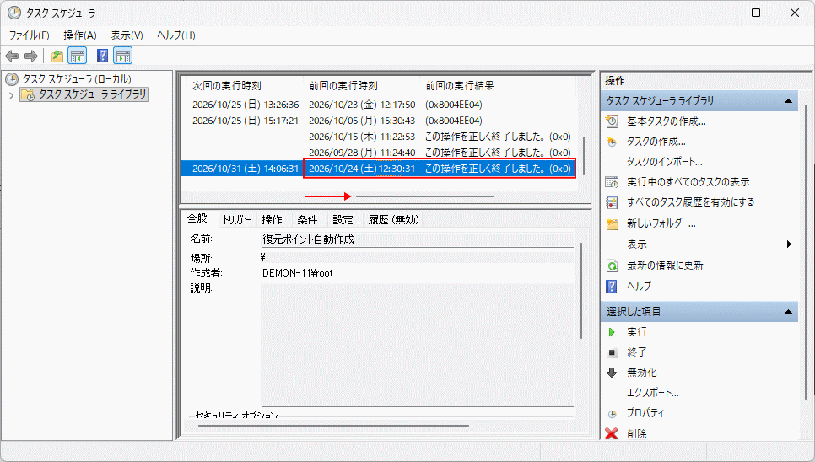Image resolution: width=815 pixels, height=462 pixels.
Task: Select the row last run 2026/10/15 (木) 11:22:53
Action: coord(381,137)
